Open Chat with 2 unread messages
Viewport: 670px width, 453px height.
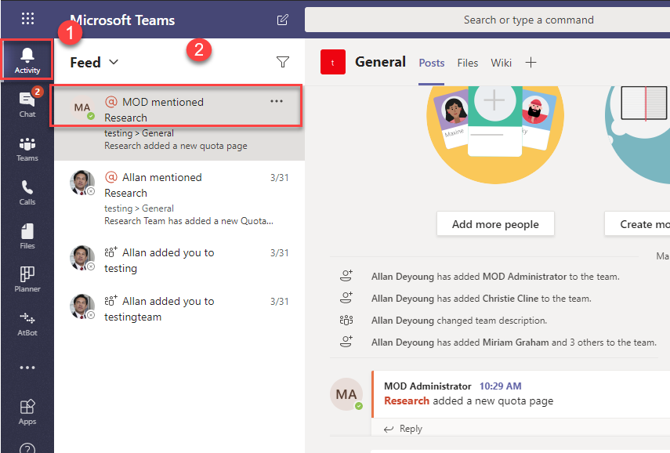click(x=27, y=103)
